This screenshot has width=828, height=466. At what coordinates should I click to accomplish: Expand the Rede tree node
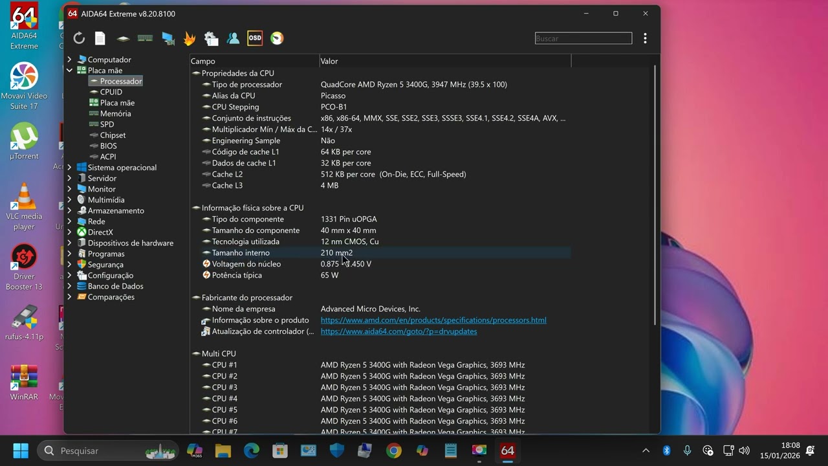(69, 221)
